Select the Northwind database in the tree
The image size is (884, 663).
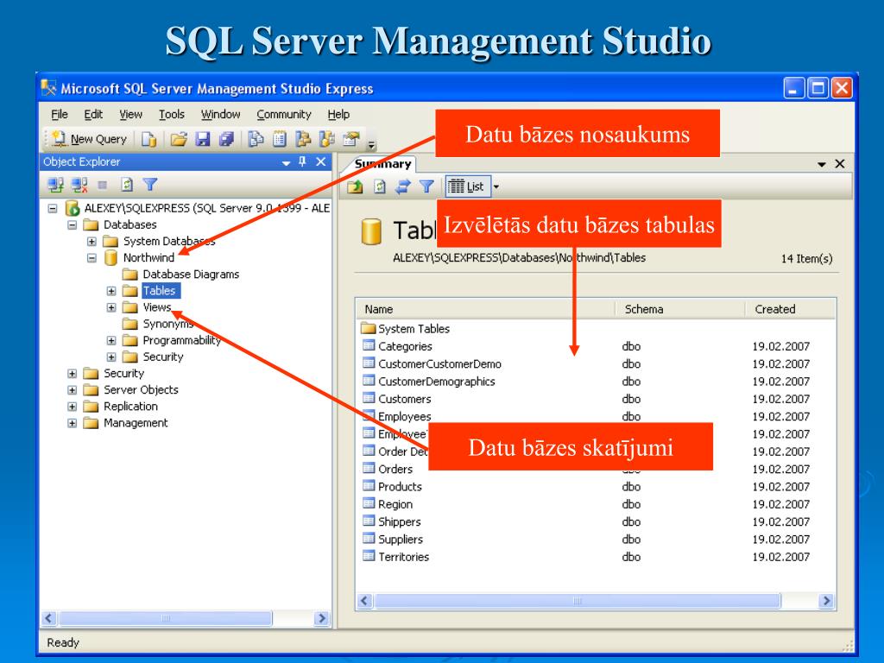click(148, 257)
